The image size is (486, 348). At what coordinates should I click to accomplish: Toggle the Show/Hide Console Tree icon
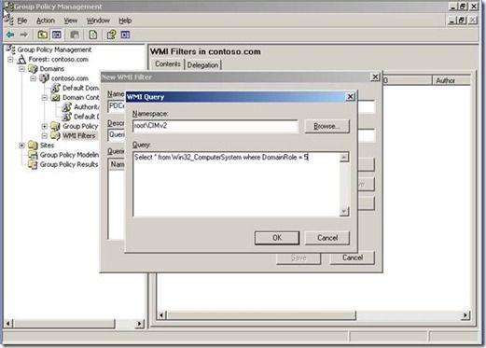[x=57, y=35]
